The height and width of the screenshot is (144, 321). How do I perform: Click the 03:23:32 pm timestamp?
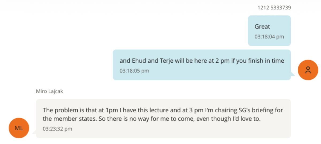(x=58, y=129)
